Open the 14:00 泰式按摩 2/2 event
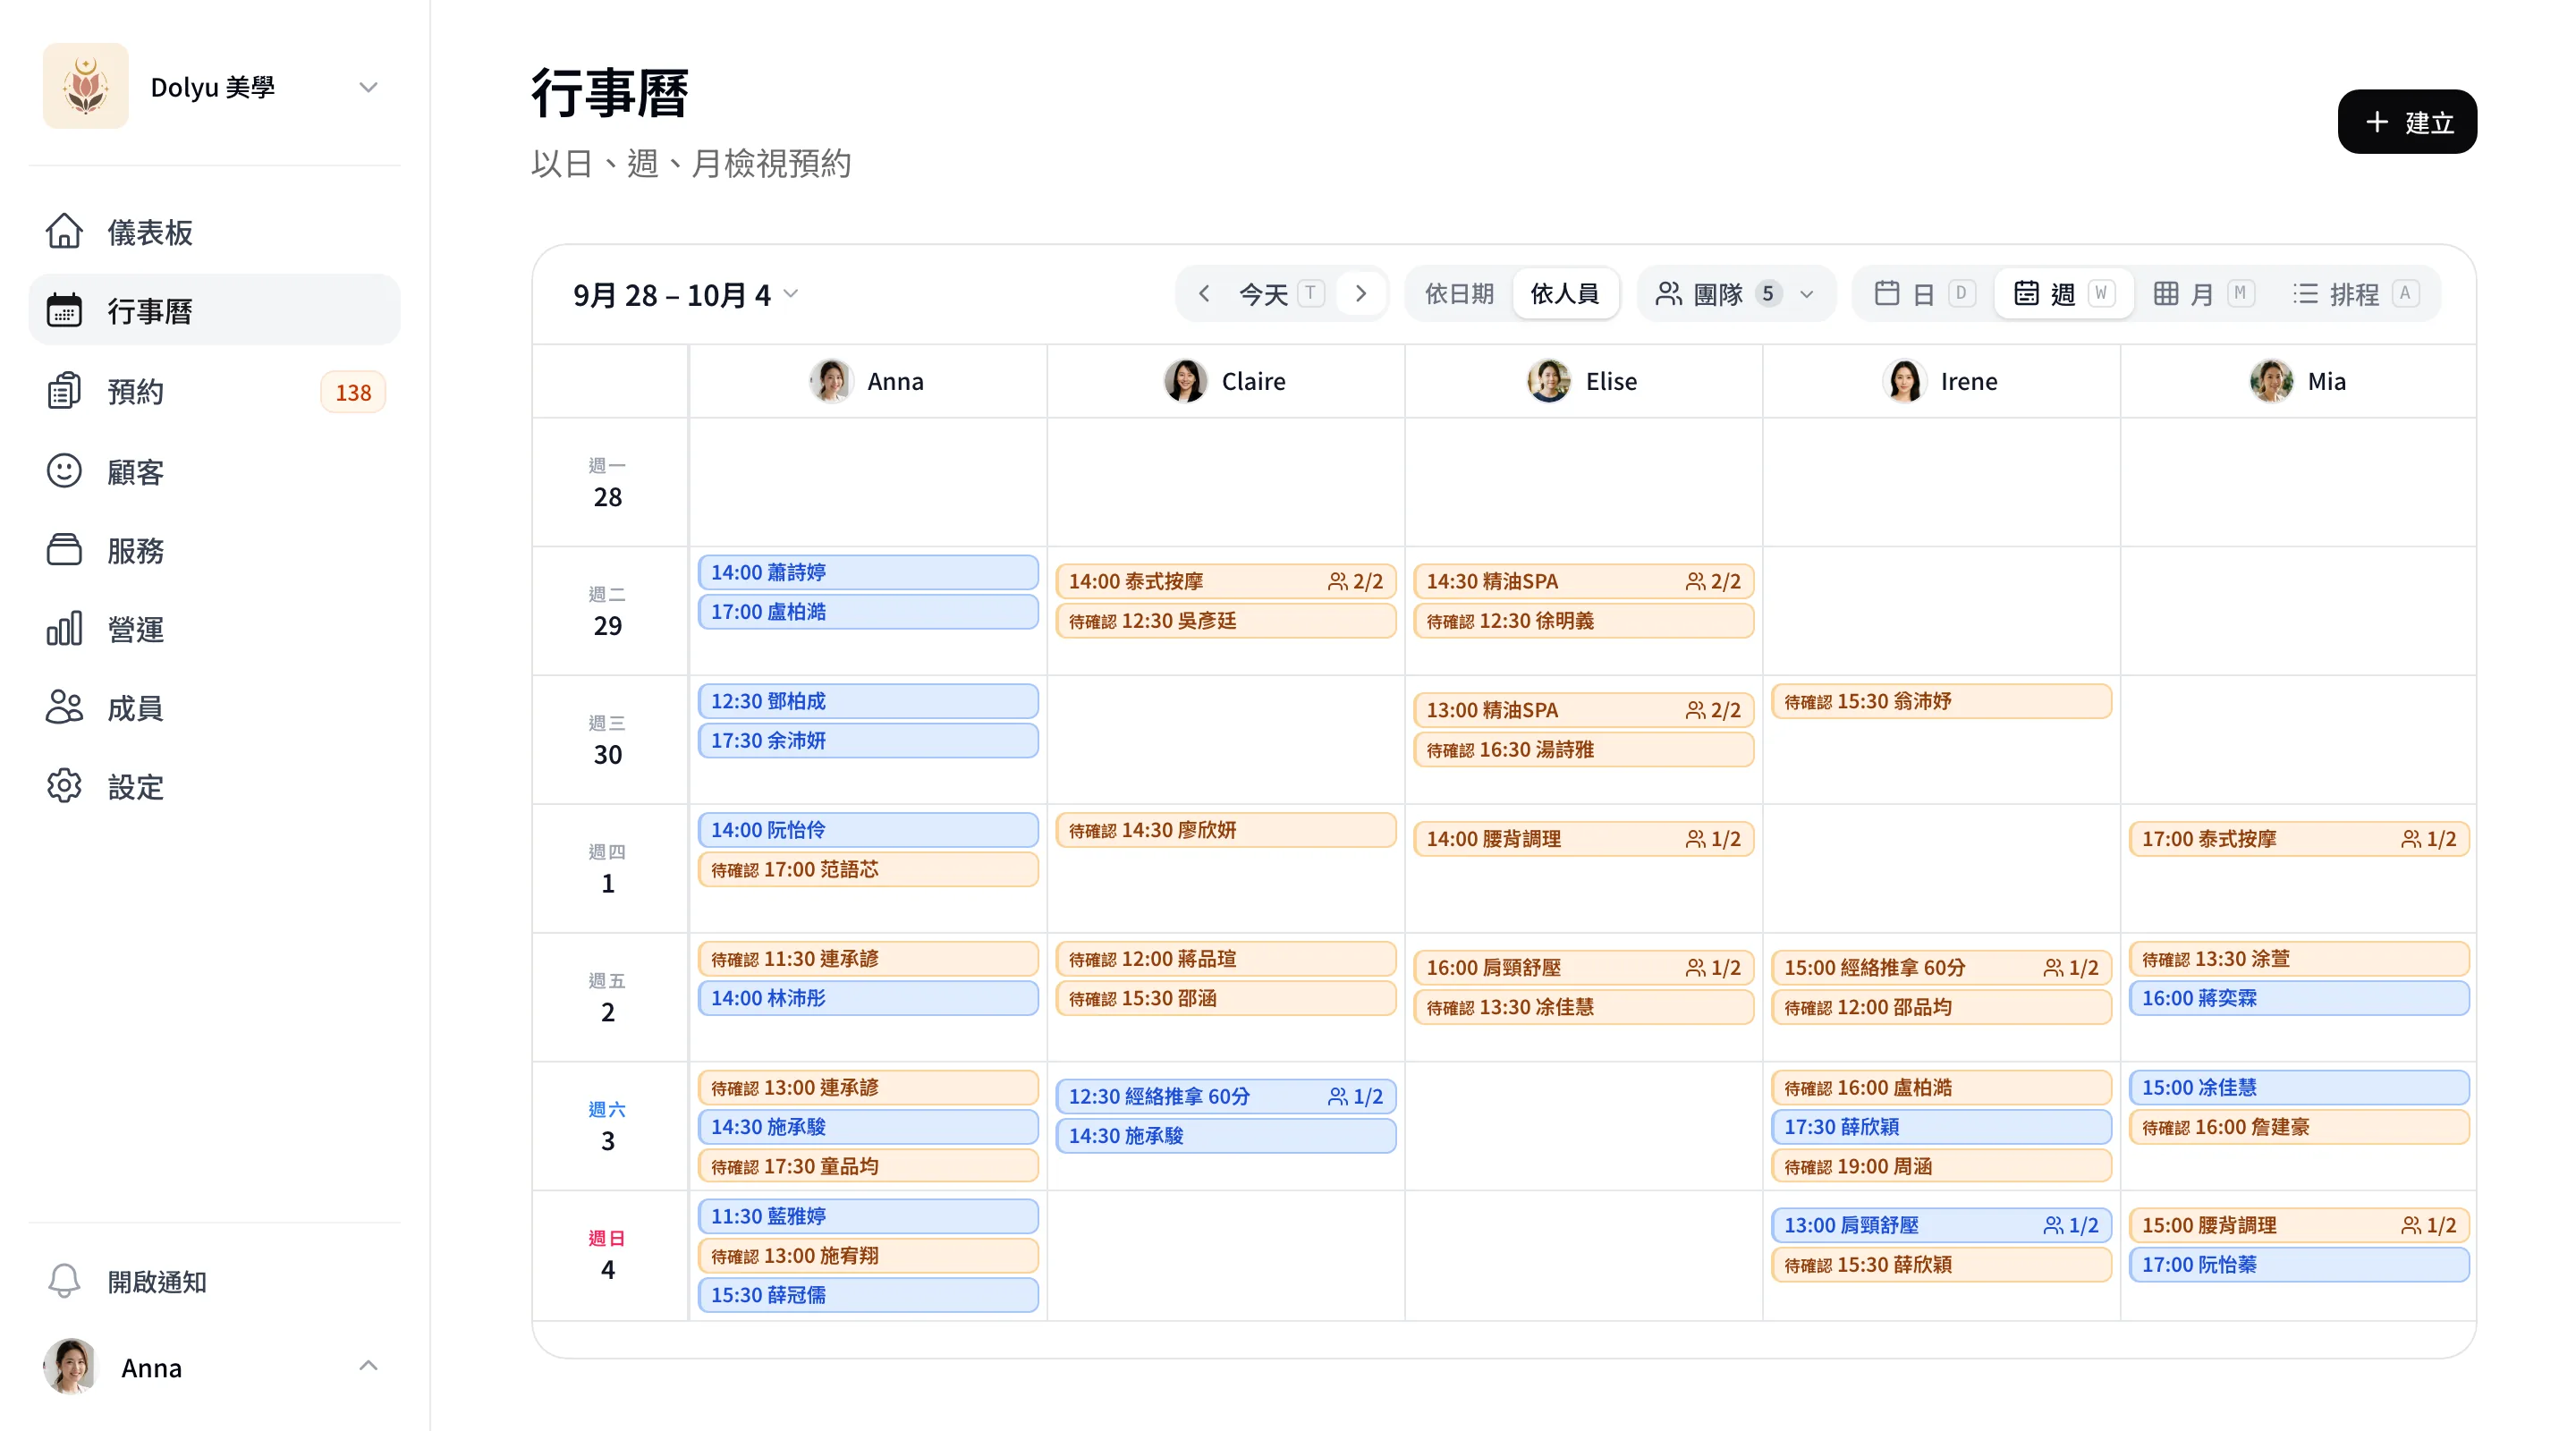 [1226, 581]
